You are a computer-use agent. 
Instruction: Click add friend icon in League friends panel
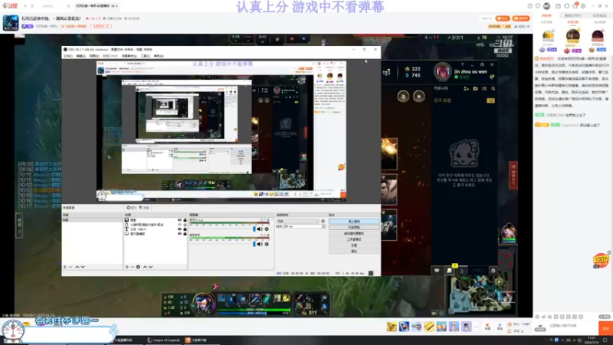coord(466,89)
